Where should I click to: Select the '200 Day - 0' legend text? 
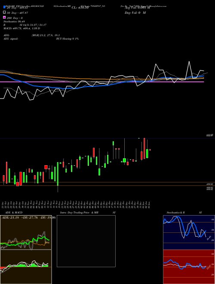click(x=15, y=18)
